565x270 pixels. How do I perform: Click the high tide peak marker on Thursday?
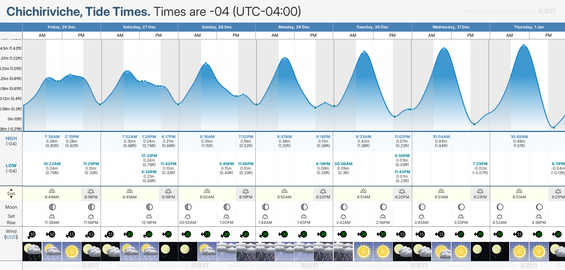[524, 45]
